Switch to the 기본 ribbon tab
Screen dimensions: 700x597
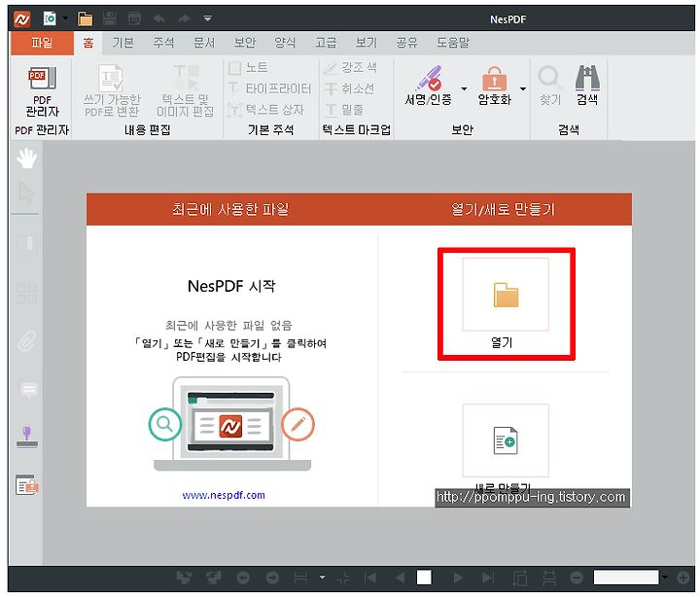point(122,43)
